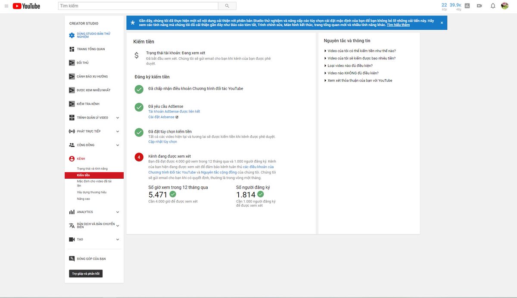Click the red step 4 badge
This screenshot has height=298, width=517.
139,157
